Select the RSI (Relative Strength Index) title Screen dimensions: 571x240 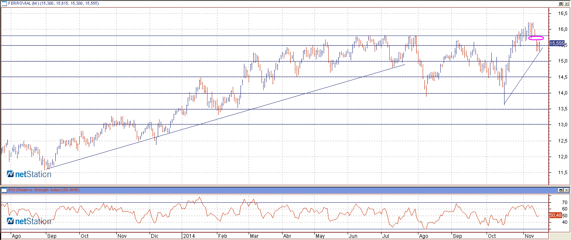[35, 190]
